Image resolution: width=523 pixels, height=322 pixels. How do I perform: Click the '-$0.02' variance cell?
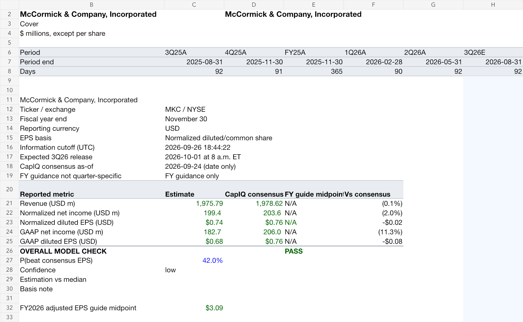[x=373, y=222]
